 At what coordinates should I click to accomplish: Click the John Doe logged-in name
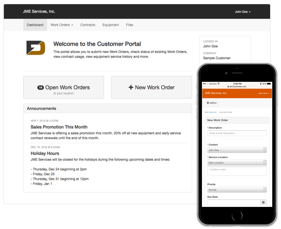coord(210,46)
